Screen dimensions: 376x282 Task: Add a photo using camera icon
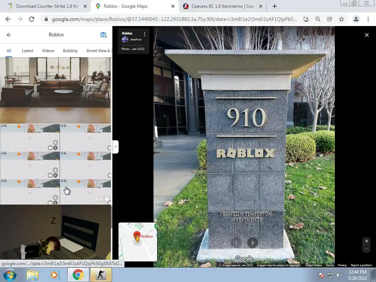[x=103, y=35]
